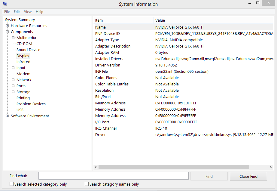The height and width of the screenshot is (191, 277).
Task: Select the Storage category
Action: tap(23, 92)
